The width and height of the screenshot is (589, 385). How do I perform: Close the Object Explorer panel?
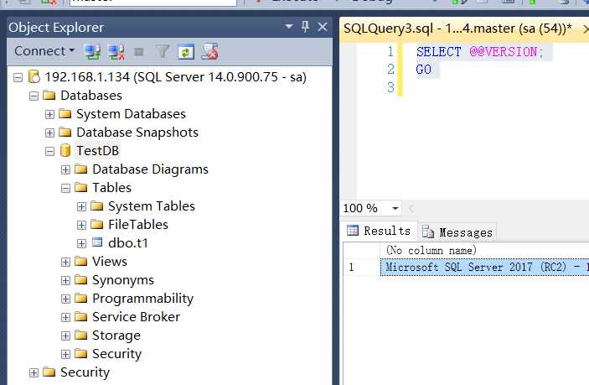coord(323,27)
